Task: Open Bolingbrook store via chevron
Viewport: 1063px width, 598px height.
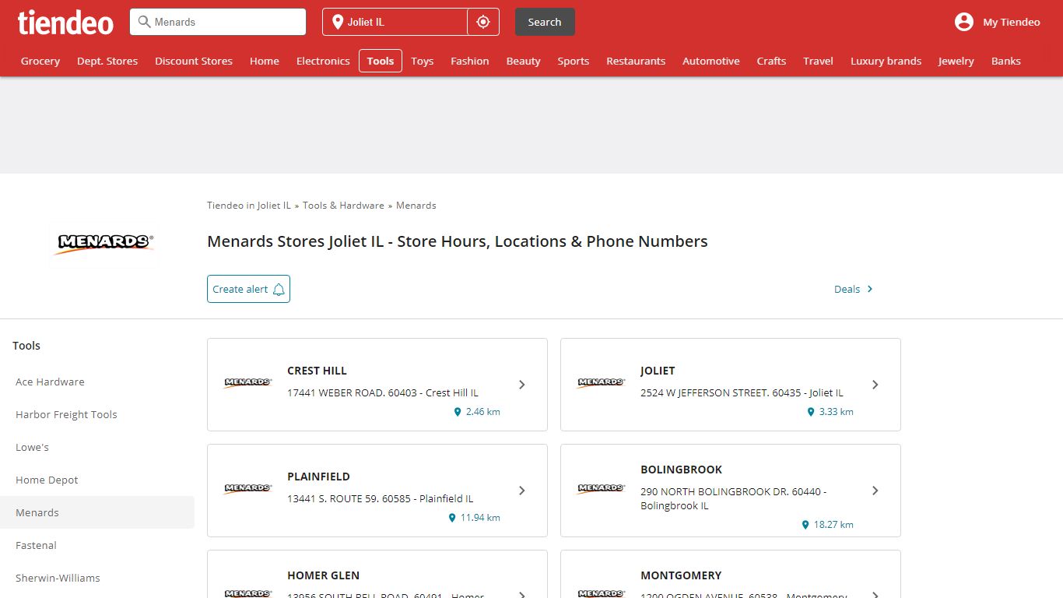Action: [x=875, y=491]
